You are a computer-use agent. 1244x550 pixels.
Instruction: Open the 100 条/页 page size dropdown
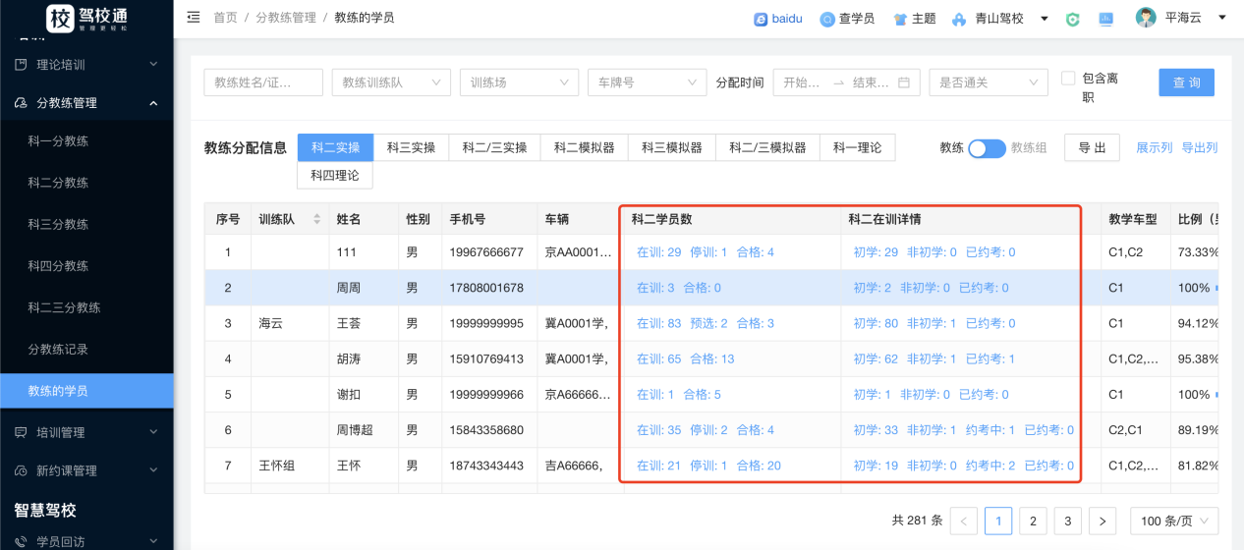[1174, 522]
